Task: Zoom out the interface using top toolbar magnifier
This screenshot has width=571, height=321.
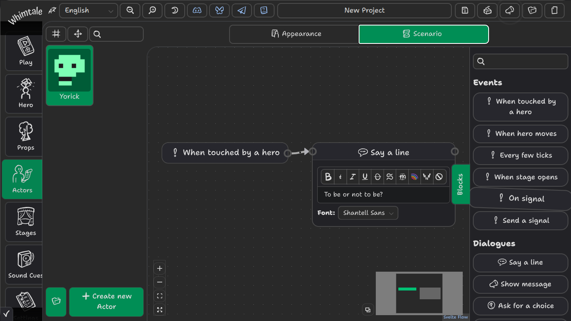Action: pyautogui.click(x=130, y=10)
